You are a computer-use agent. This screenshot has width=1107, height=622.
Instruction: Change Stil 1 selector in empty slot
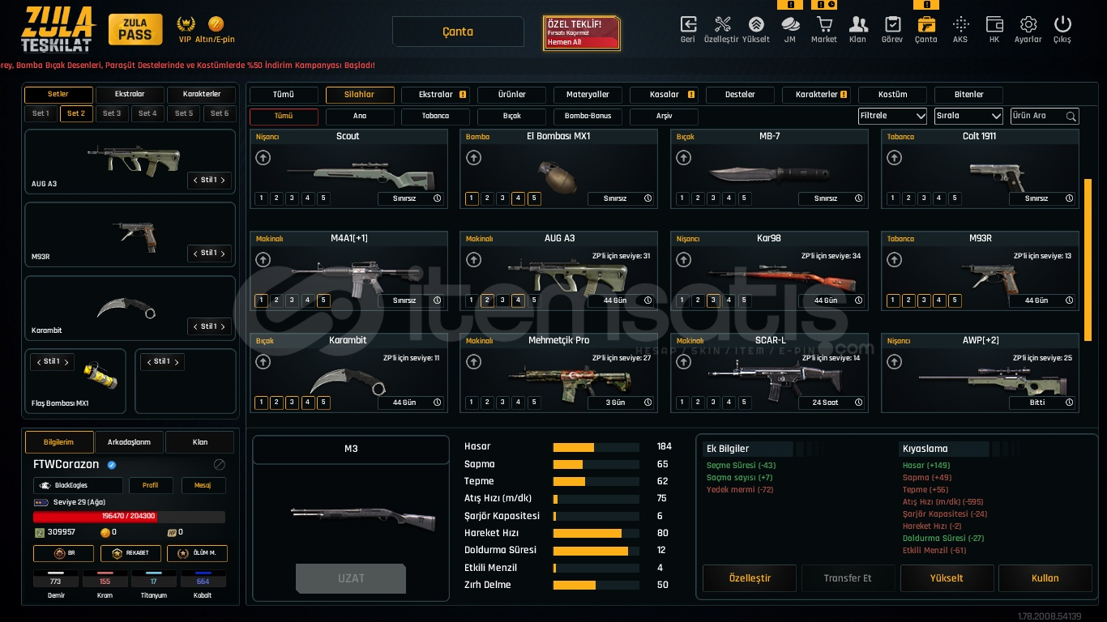(x=162, y=361)
